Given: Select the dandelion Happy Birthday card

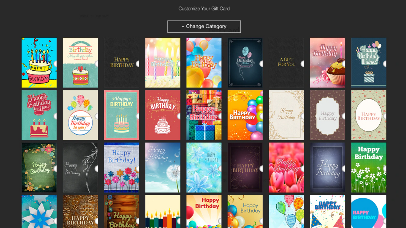Looking at the screenshot, I should click(x=163, y=168).
